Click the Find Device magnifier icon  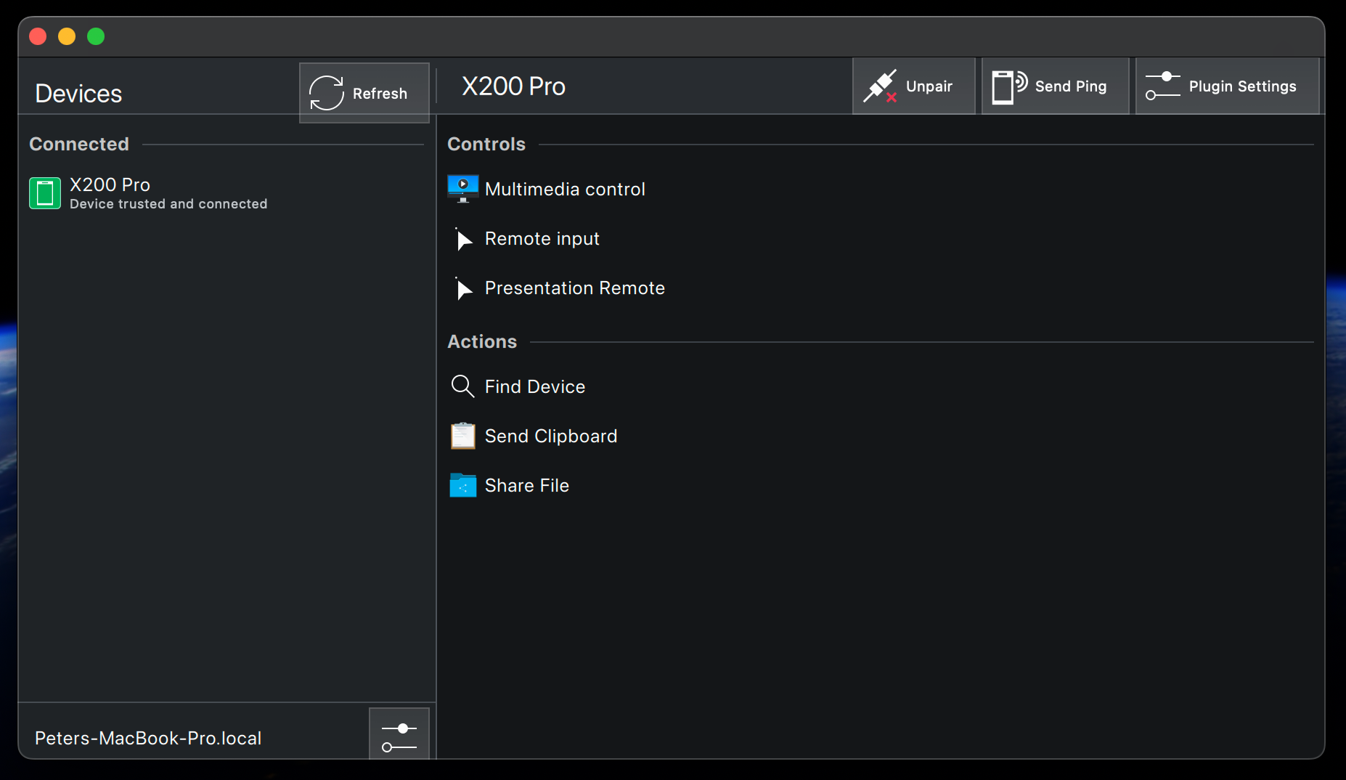[x=462, y=386]
